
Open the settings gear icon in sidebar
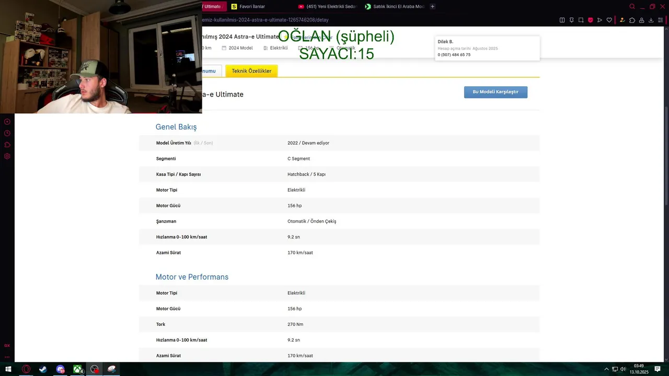tap(7, 156)
